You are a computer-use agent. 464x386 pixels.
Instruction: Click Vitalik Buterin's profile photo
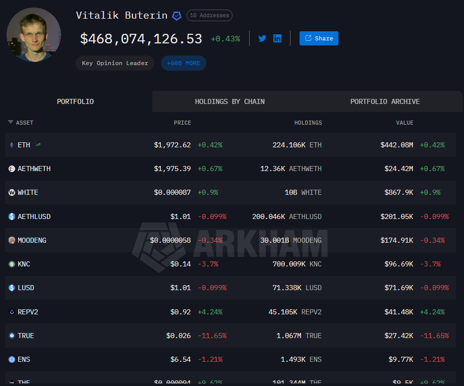coord(34,34)
